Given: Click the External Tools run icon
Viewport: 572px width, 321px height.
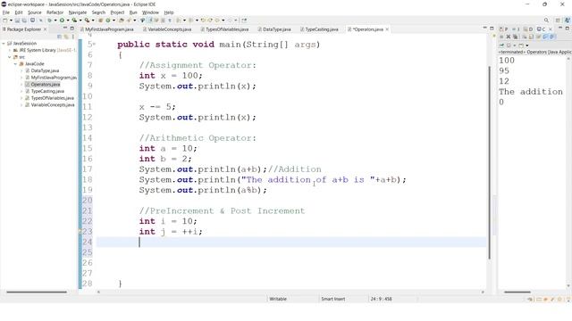Looking at the screenshot, I should pos(87,21).
